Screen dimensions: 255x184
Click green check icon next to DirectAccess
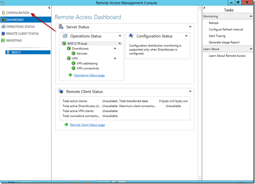[69, 48]
